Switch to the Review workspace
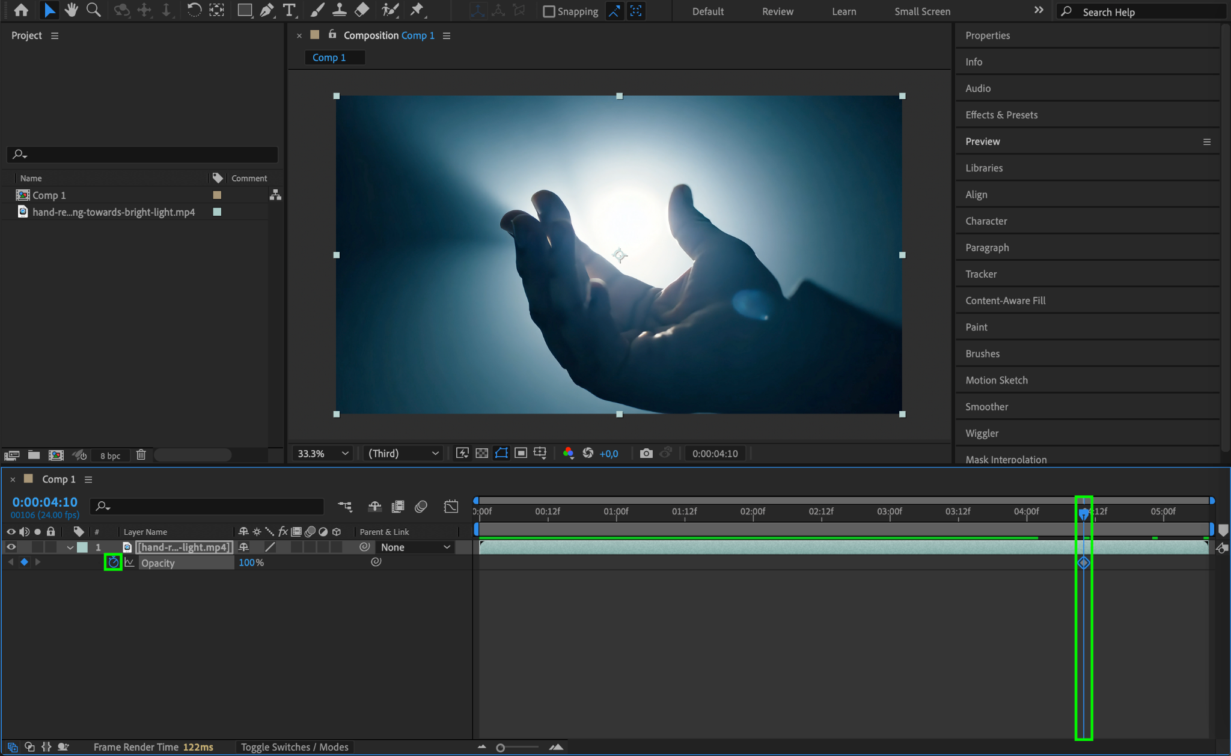 click(x=777, y=11)
